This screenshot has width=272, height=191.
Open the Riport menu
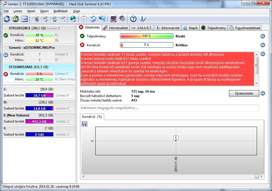(x=44, y=11)
